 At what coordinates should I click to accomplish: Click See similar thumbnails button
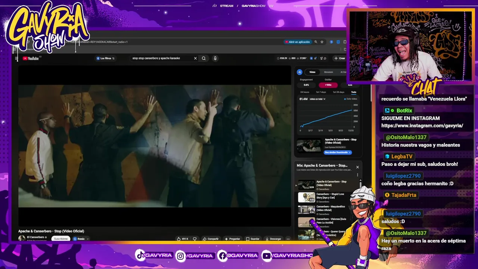point(338,152)
